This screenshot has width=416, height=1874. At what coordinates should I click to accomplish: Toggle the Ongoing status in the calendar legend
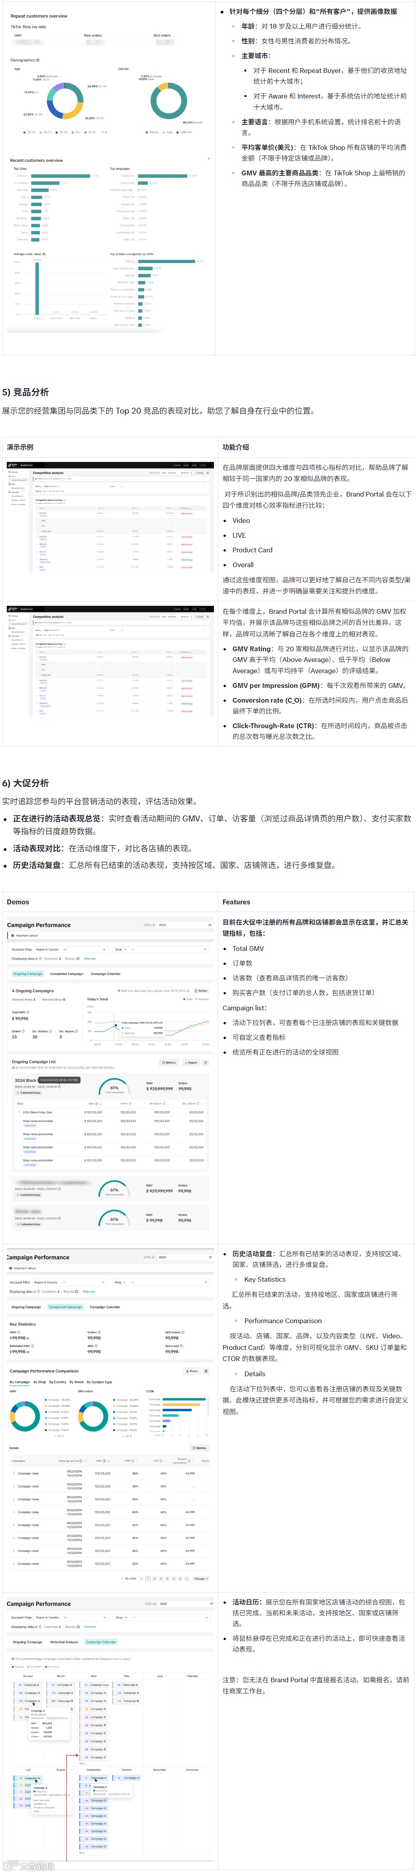(x=19, y=1667)
